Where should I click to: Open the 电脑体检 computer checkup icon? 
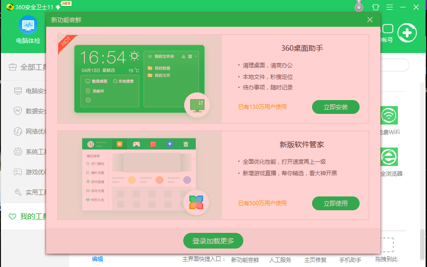(x=28, y=26)
